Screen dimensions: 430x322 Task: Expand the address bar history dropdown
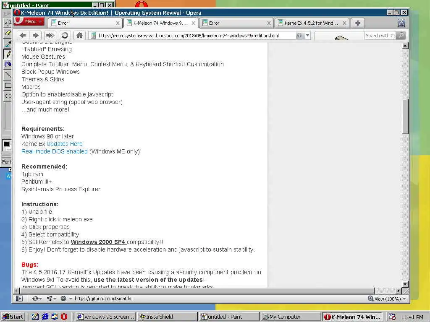point(308,35)
